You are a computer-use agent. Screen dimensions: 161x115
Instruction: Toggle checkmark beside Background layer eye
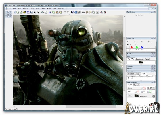pos(131,95)
